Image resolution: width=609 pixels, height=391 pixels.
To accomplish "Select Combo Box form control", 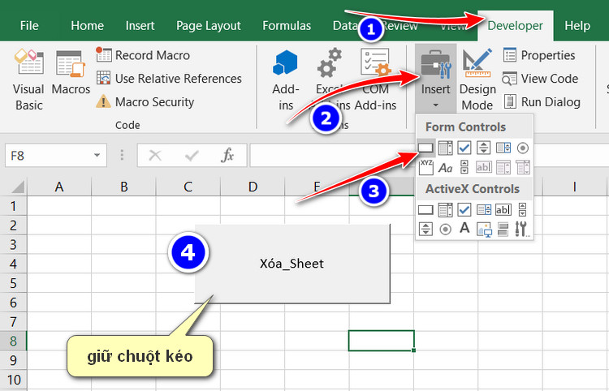I will pyautogui.click(x=445, y=148).
